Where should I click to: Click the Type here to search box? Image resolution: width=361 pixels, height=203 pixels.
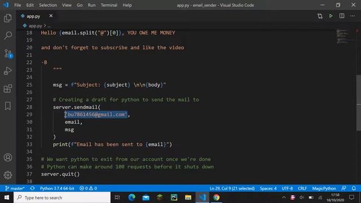click(x=62, y=197)
